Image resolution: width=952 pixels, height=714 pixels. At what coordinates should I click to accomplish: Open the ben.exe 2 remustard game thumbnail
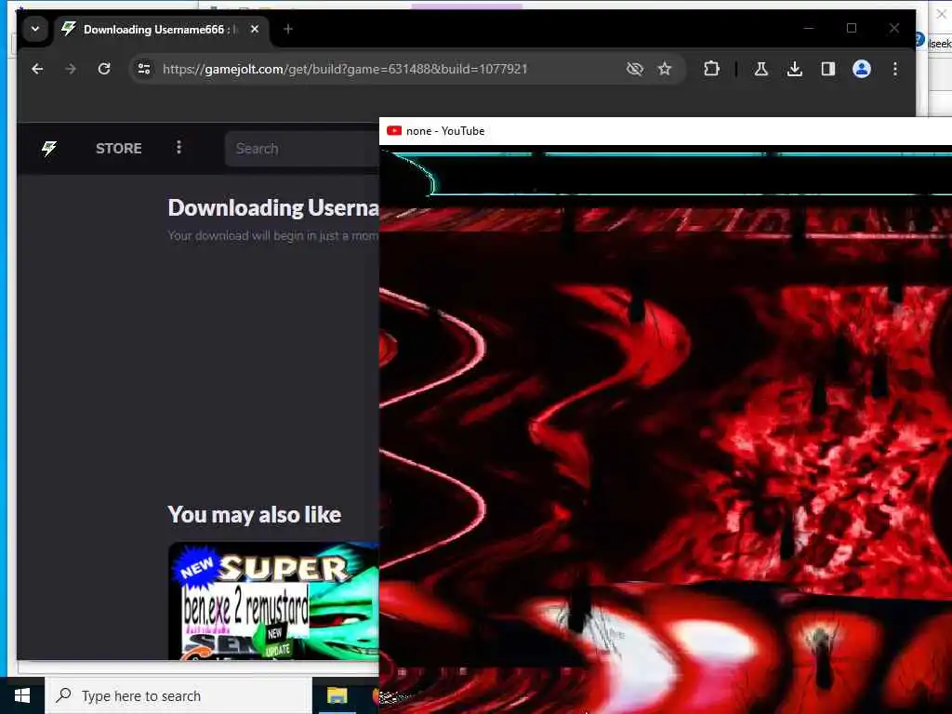[x=273, y=601]
